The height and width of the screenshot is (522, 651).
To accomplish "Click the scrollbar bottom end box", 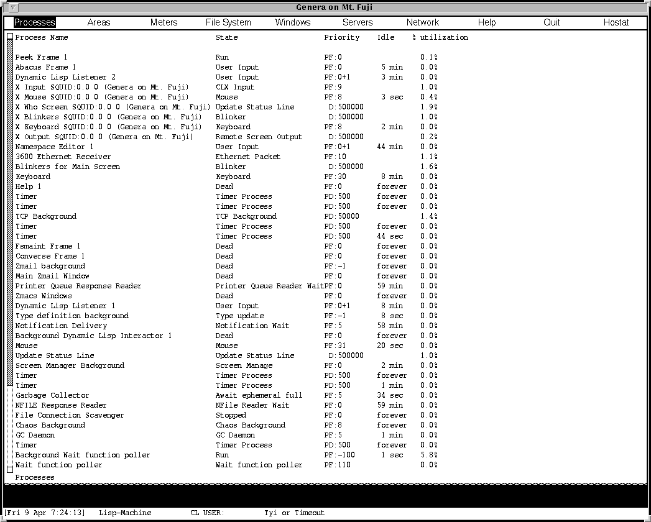I will (10, 469).
